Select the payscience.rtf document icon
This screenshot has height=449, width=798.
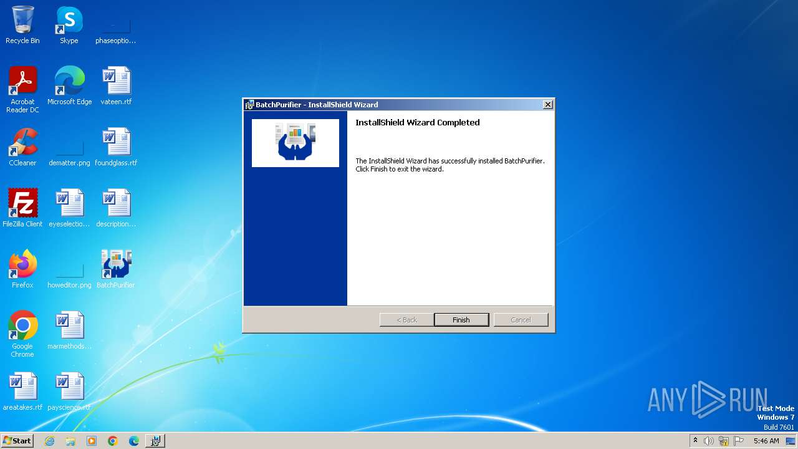[x=69, y=392]
